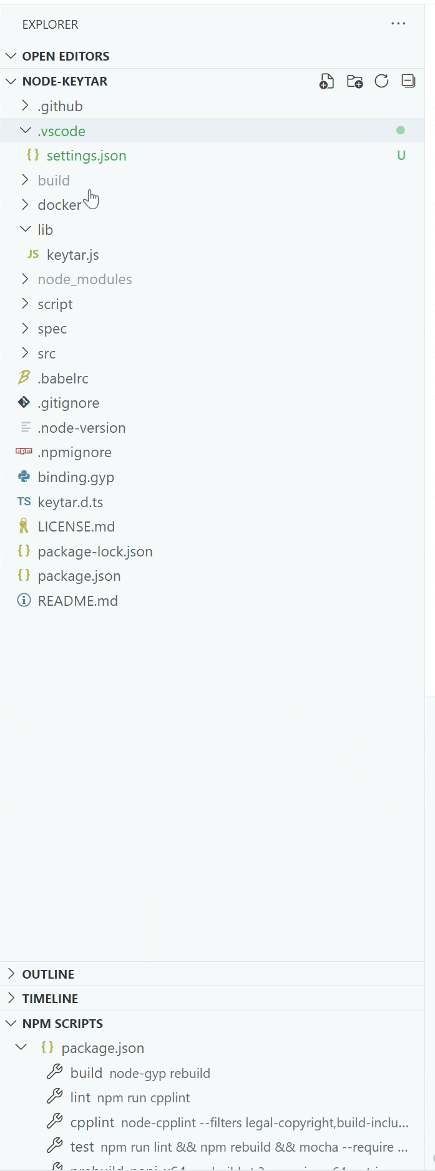Open package.json under NPM Scripts
The height and width of the screenshot is (1171, 435).
(x=104, y=1047)
